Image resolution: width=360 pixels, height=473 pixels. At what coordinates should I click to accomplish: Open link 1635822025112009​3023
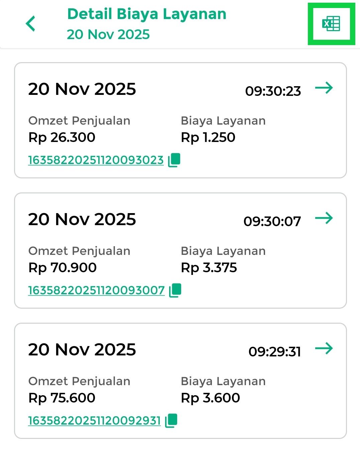[96, 160]
